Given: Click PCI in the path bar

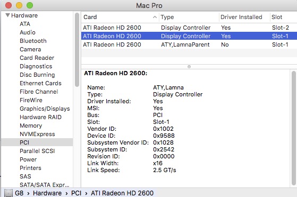Looking at the screenshot, I should coord(76,193).
